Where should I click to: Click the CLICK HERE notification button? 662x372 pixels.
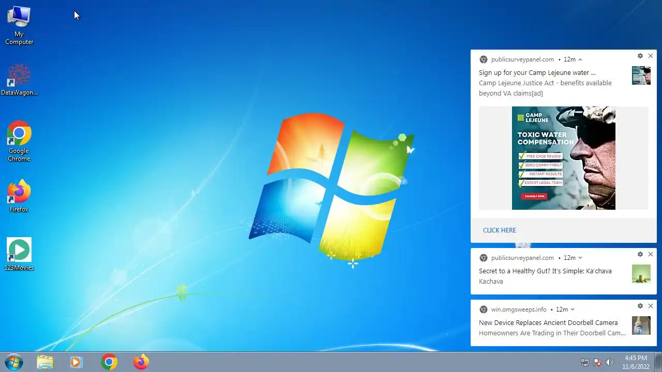coord(500,230)
